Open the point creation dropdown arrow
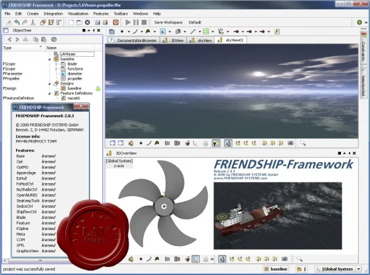The width and height of the screenshot is (370, 275). click(129, 31)
